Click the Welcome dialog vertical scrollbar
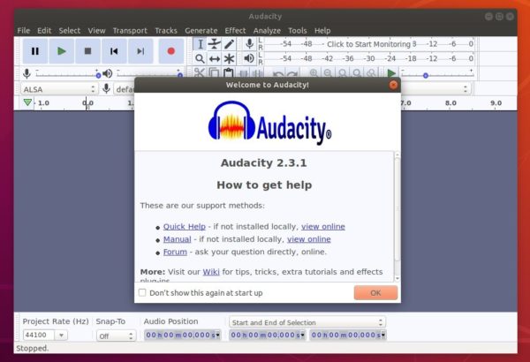Viewport: 530px width, 362px height. coord(397,216)
